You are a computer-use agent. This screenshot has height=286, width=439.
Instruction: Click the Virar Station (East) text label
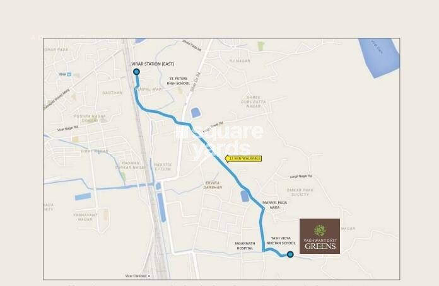pos(153,64)
